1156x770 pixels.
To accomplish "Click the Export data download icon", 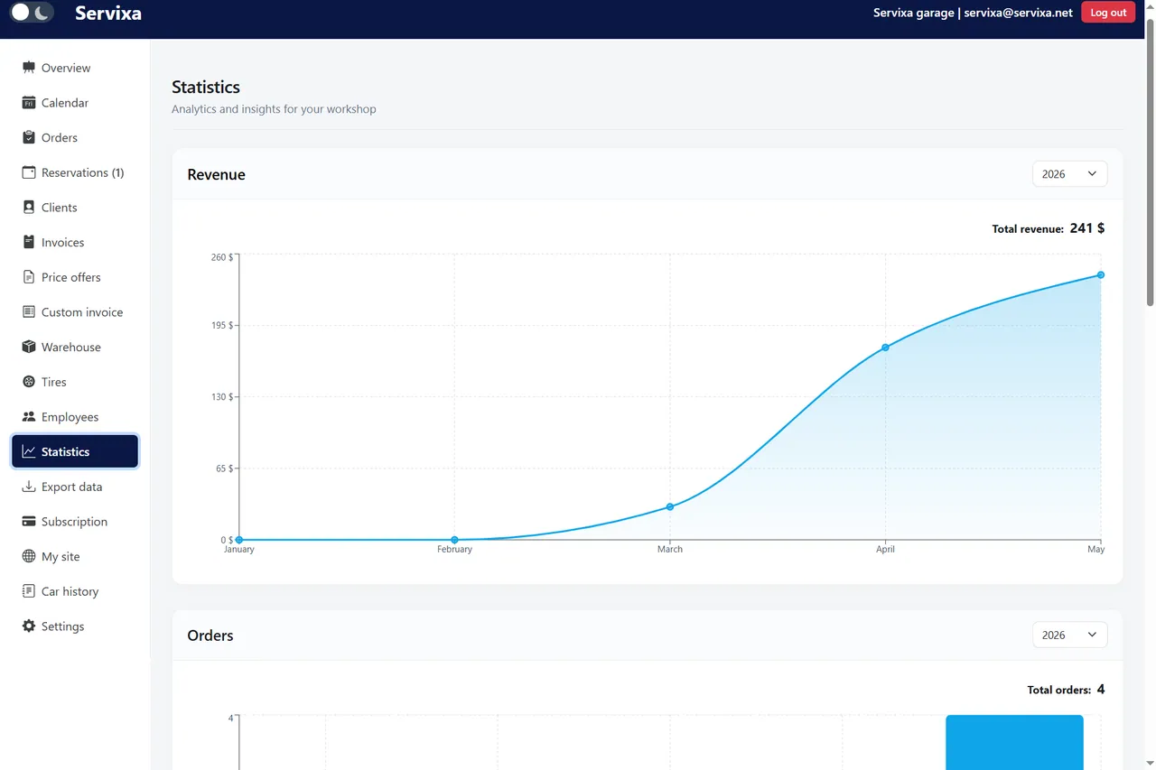I will click(x=29, y=487).
